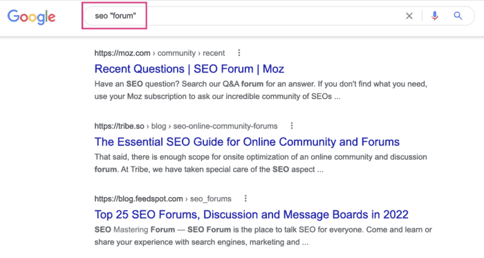The height and width of the screenshot is (258, 484).
Task: Click snippet line "forum. At Tribe, we have taken"
Action: (209, 169)
